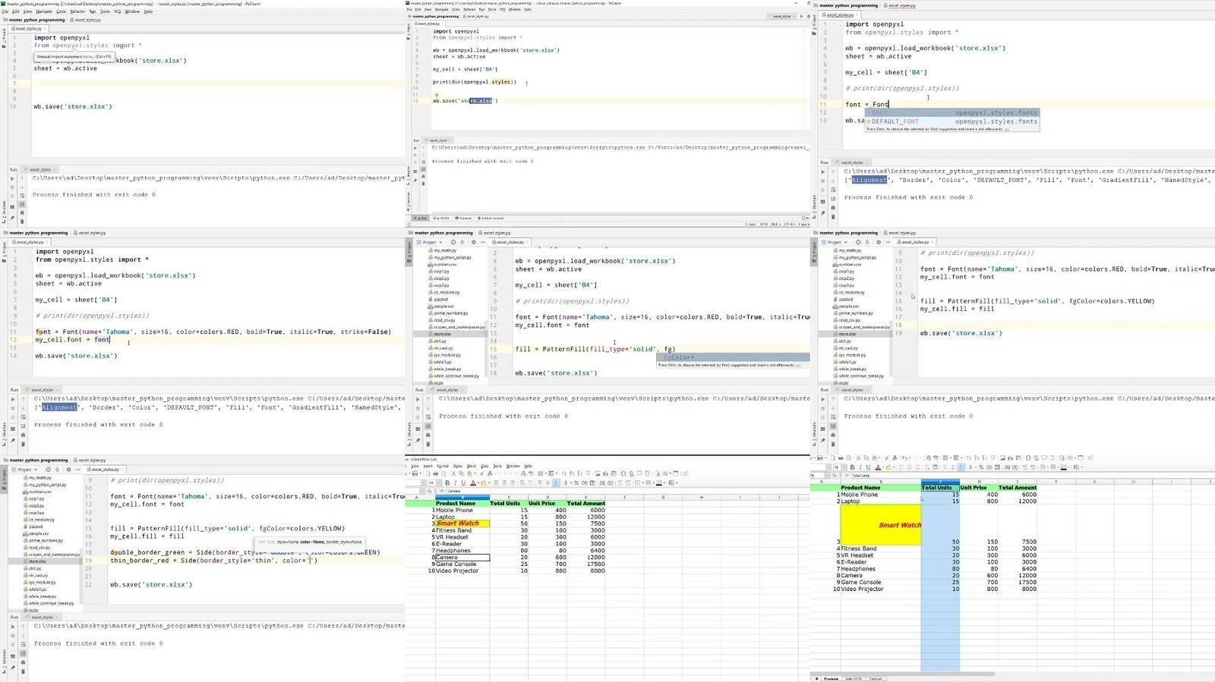Open VCS menu in PyCharm window with unused import tooltip
The image size is (1215, 682).
click(118, 11)
